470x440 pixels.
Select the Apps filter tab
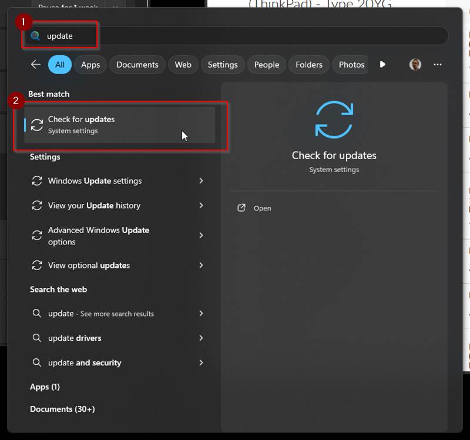pyautogui.click(x=90, y=65)
